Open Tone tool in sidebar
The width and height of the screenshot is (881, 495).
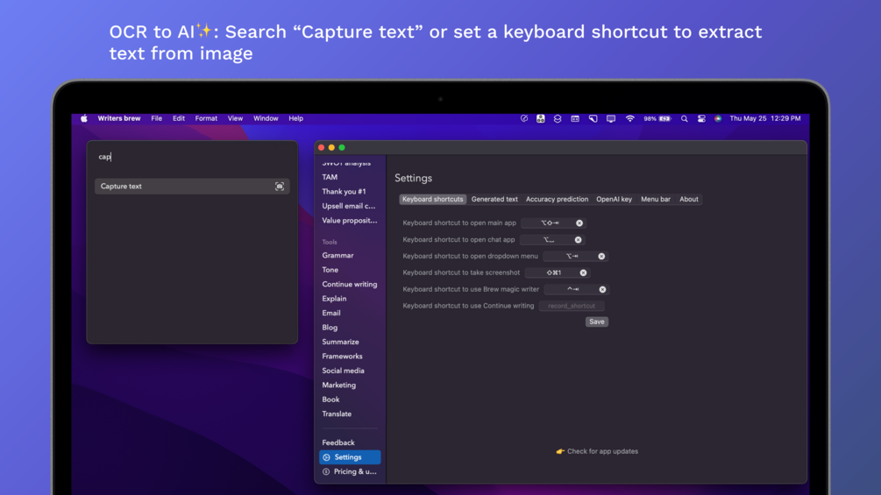[x=330, y=270]
